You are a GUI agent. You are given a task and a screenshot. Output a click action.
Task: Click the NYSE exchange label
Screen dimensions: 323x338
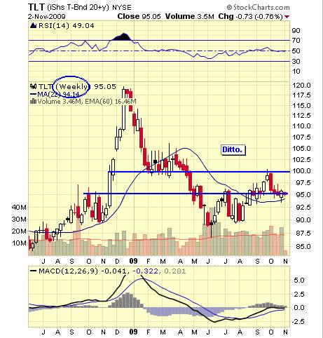pyautogui.click(x=122, y=8)
